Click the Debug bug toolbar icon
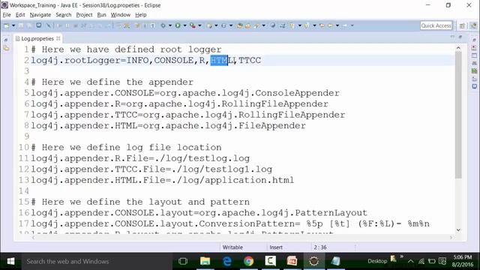 (x=163, y=25)
